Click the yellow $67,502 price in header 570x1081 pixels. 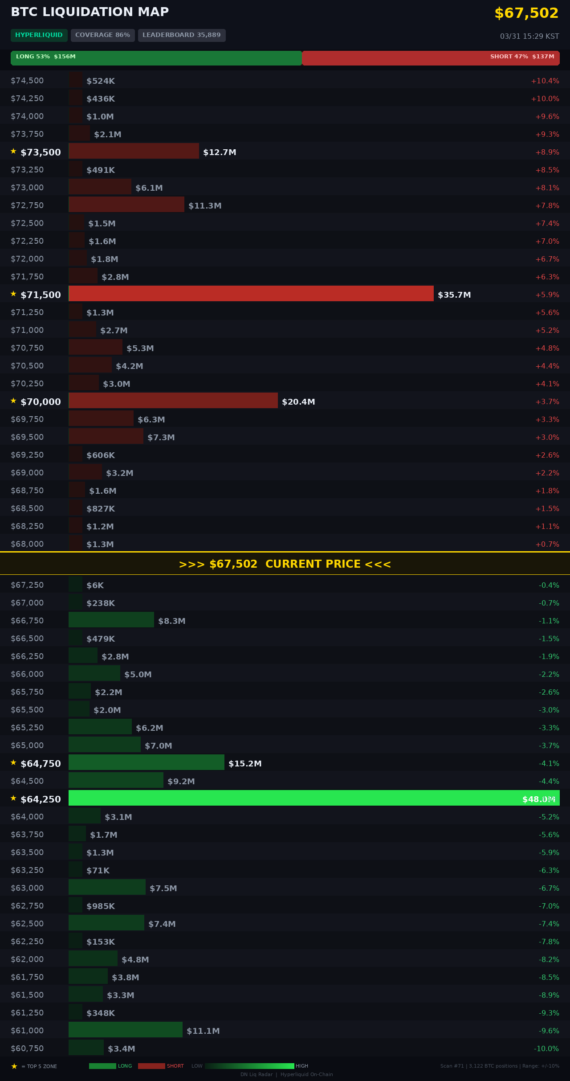[x=526, y=13]
